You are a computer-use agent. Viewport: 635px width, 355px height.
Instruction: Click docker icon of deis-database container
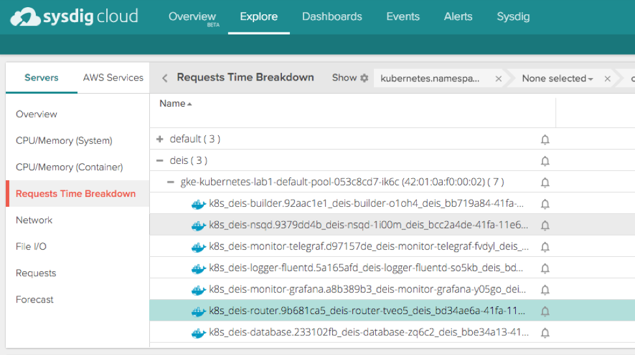click(x=199, y=333)
